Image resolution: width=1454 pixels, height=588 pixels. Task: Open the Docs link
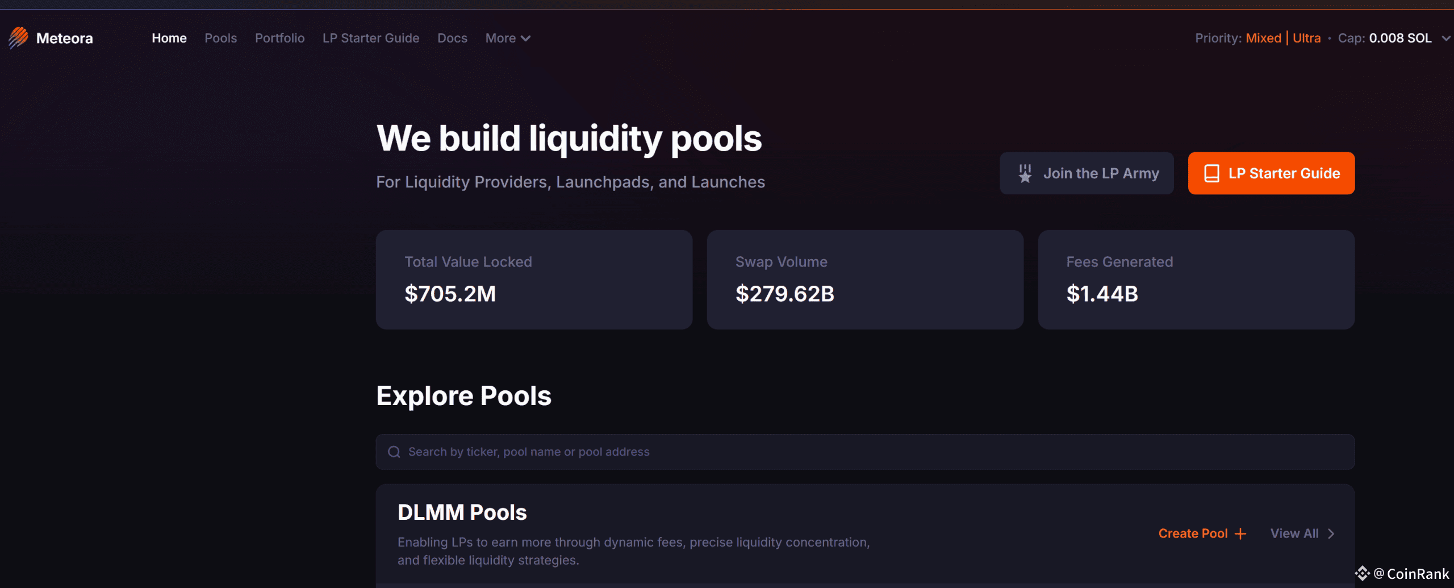[x=452, y=38]
